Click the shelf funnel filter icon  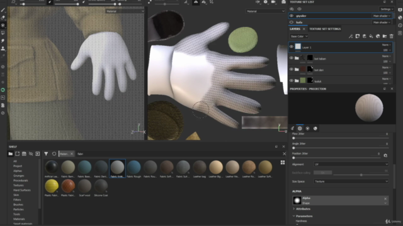[46, 154]
